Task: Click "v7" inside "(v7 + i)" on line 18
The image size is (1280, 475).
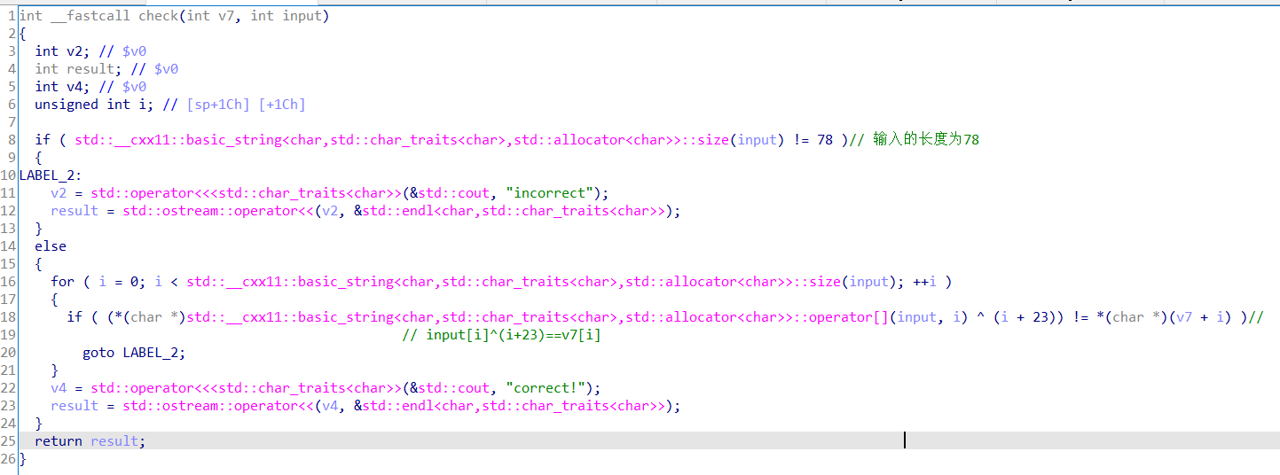Action: point(1185,317)
